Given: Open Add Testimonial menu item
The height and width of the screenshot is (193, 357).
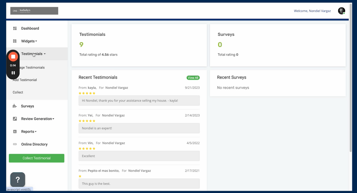Looking at the screenshot, I should (25, 80).
